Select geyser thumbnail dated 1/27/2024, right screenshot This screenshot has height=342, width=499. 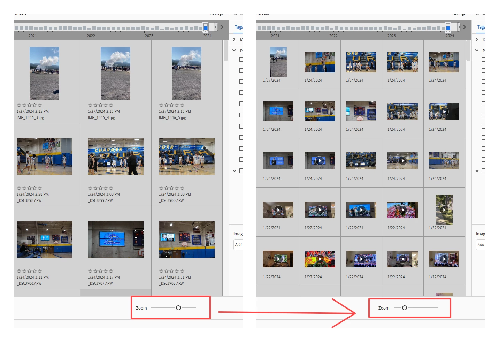(x=278, y=62)
